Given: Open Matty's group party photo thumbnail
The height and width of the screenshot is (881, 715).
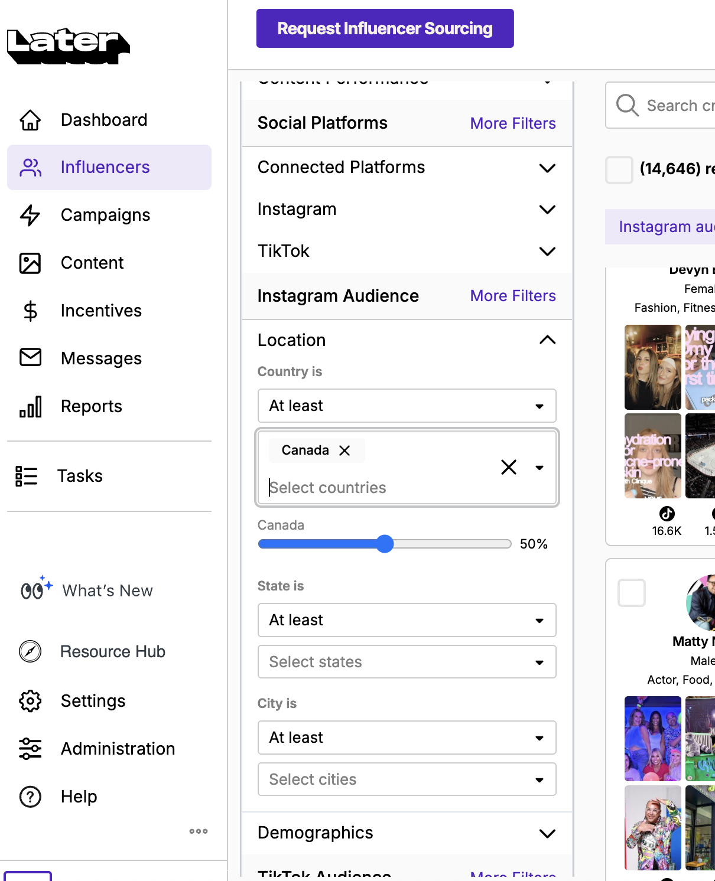Looking at the screenshot, I should [653, 739].
